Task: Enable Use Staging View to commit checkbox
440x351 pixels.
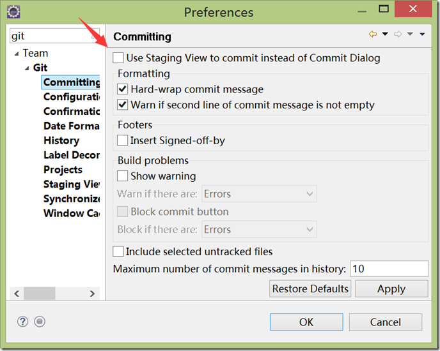Action: tap(118, 58)
